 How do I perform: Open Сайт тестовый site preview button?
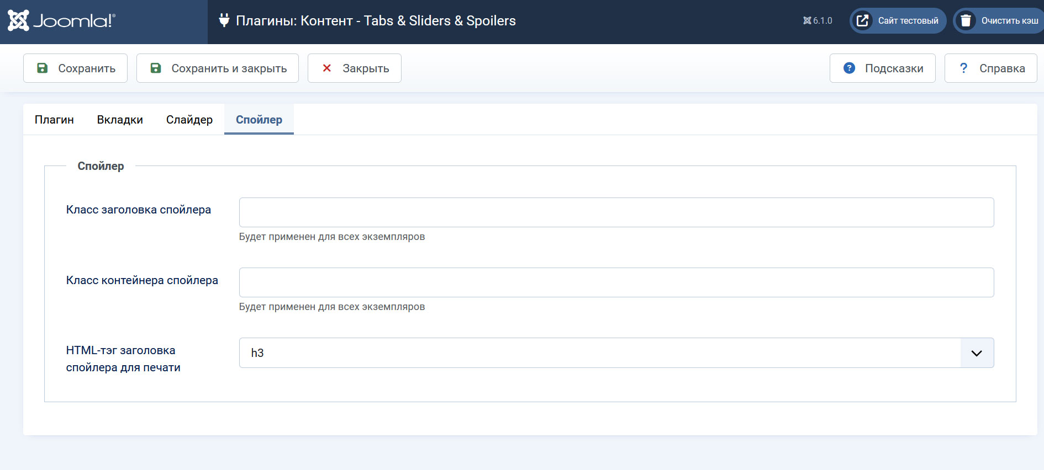(x=898, y=21)
